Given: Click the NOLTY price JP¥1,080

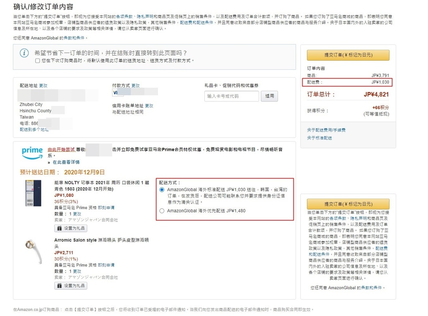Looking at the screenshot, I should click(x=64, y=195).
